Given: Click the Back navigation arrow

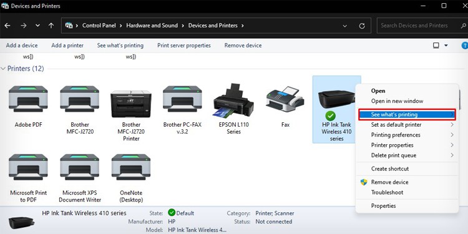Looking at the screenshot, I should click(x=7, y=26).
